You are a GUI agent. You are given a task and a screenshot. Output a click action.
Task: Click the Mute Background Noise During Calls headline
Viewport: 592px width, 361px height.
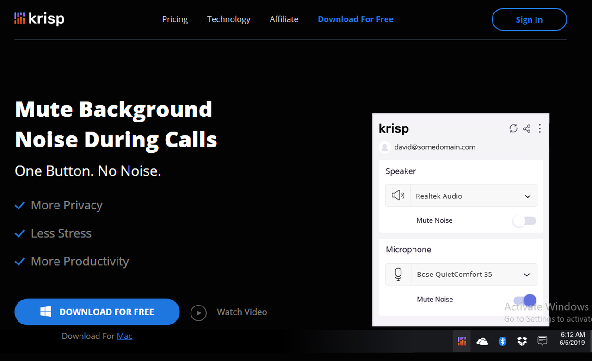point(116,124)
